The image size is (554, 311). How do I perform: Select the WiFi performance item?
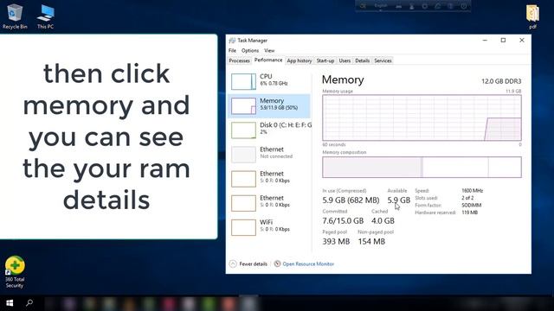(x=269, y=227)
